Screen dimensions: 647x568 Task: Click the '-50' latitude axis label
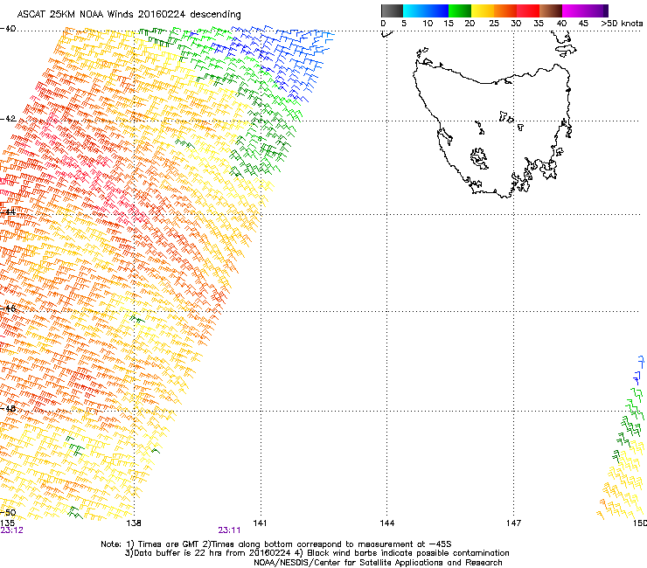[x=8, y=512]
